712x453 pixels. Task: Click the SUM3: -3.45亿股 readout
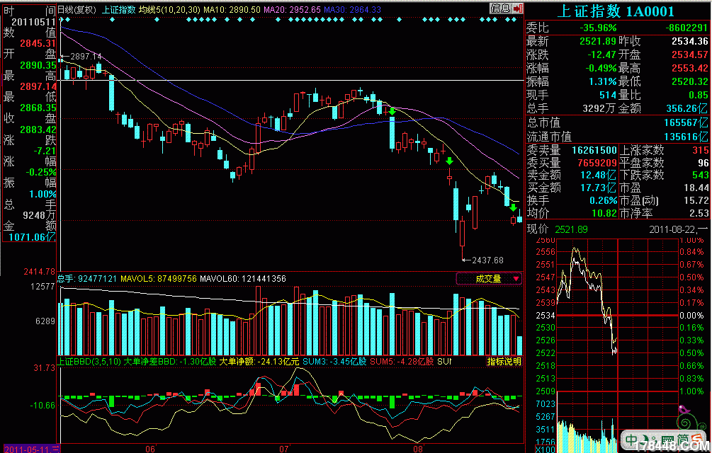334,362
